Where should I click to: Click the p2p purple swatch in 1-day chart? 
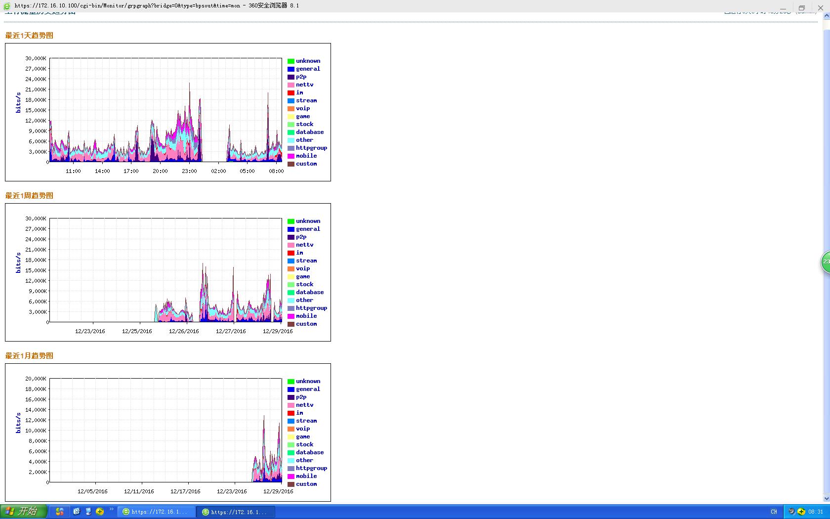pos(291,77)
